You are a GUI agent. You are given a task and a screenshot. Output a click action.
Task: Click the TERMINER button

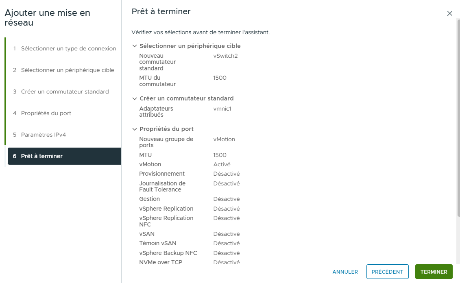click(x=434, y=272)
